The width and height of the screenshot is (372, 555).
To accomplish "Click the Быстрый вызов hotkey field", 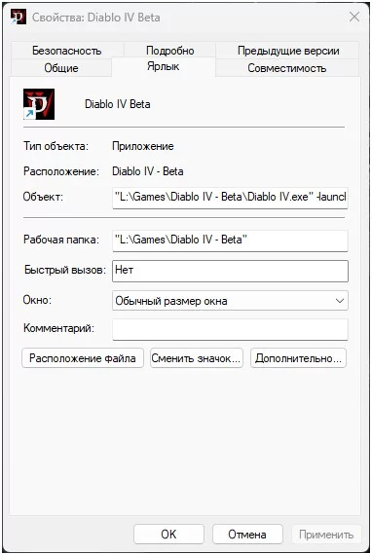I will click(230, 271).
